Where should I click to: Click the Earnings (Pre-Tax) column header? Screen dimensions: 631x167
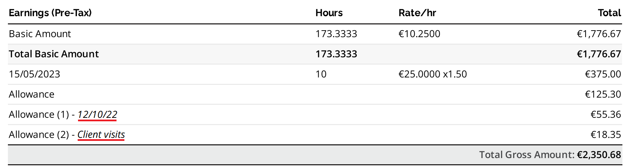tap(50, 13)
